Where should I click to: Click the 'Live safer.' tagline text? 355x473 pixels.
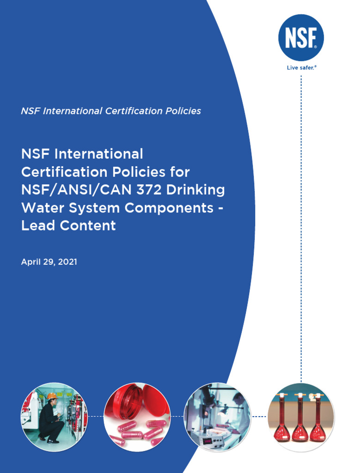click(x=301, y=67)
